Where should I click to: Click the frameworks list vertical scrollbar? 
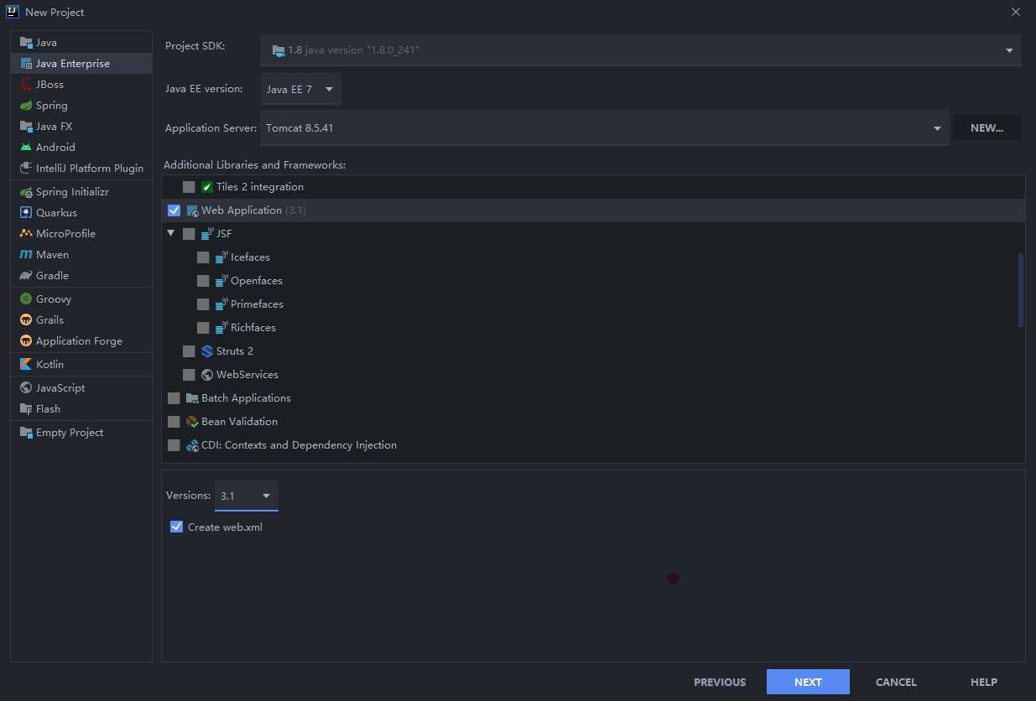pos(1021,290)
